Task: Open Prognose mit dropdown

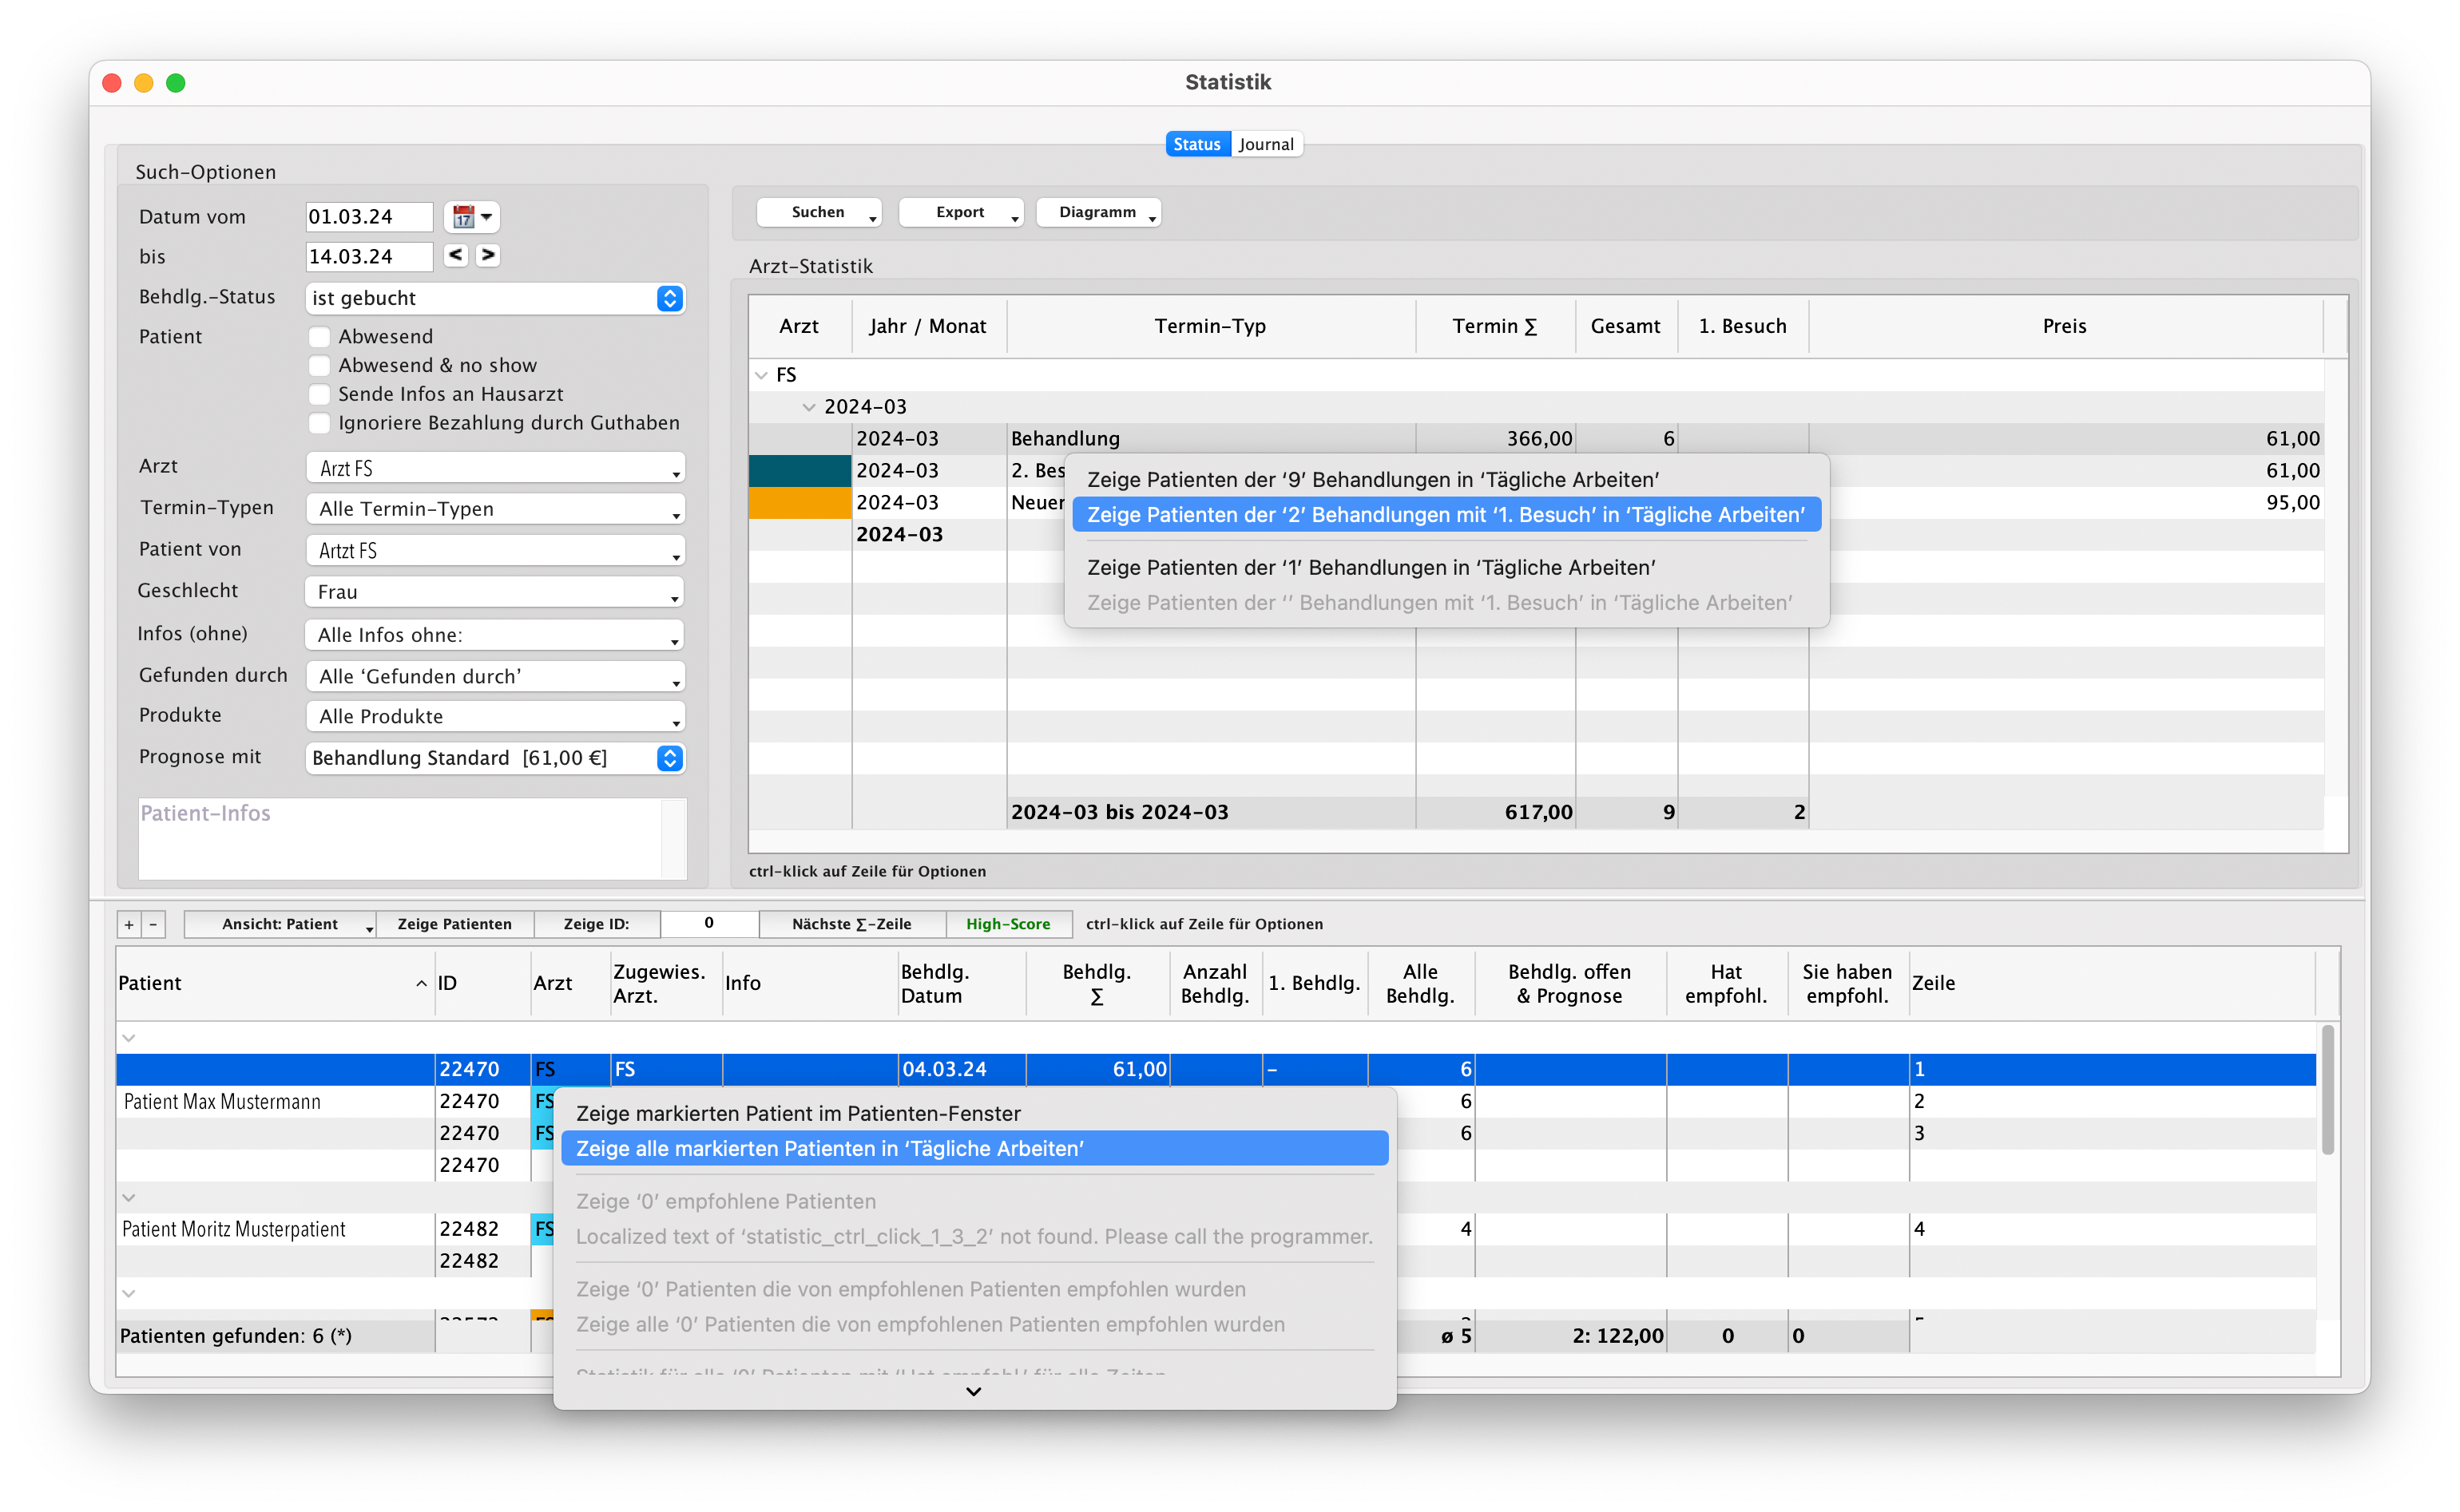Action: pos(495,758)
